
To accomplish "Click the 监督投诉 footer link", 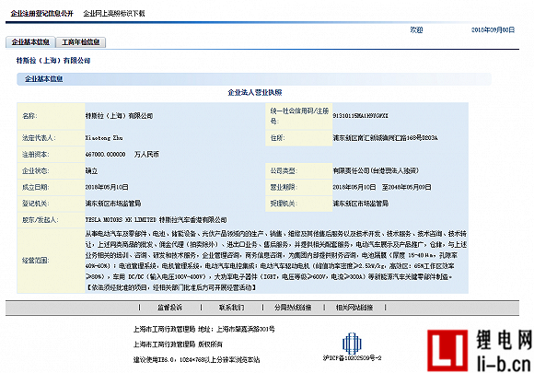I will click(x=169, y=308).
